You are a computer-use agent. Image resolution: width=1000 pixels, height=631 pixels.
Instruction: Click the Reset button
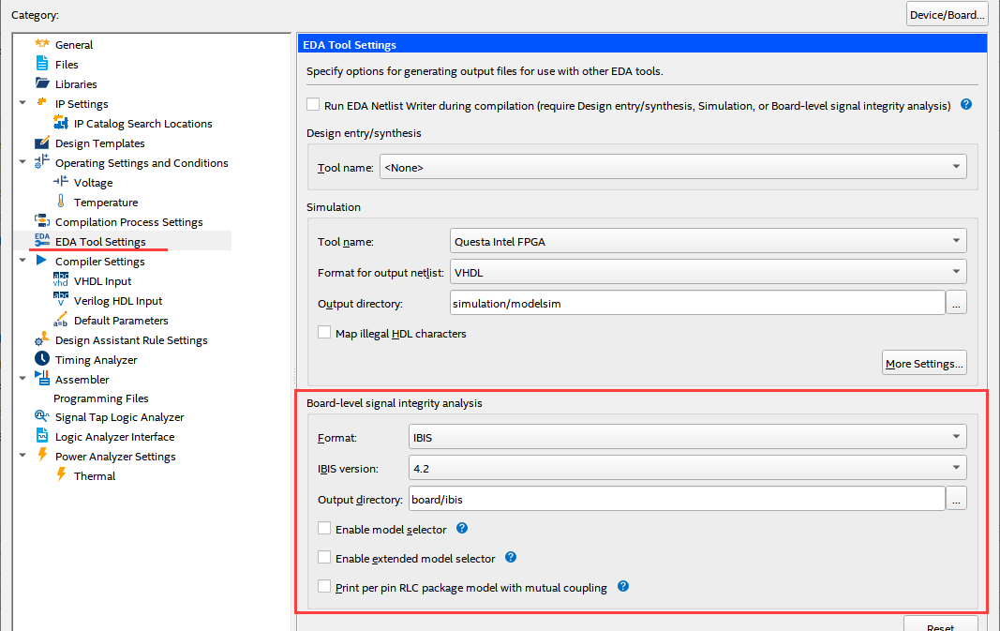941,625
